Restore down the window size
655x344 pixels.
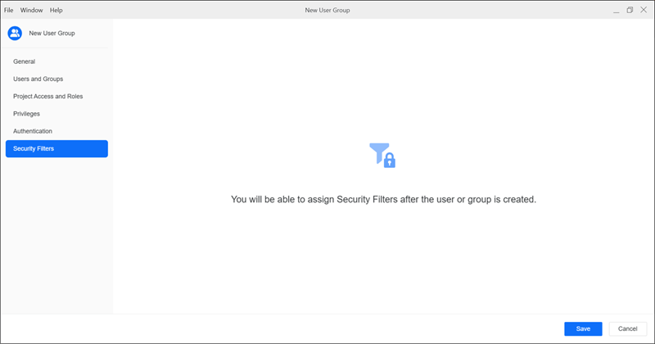630,10
